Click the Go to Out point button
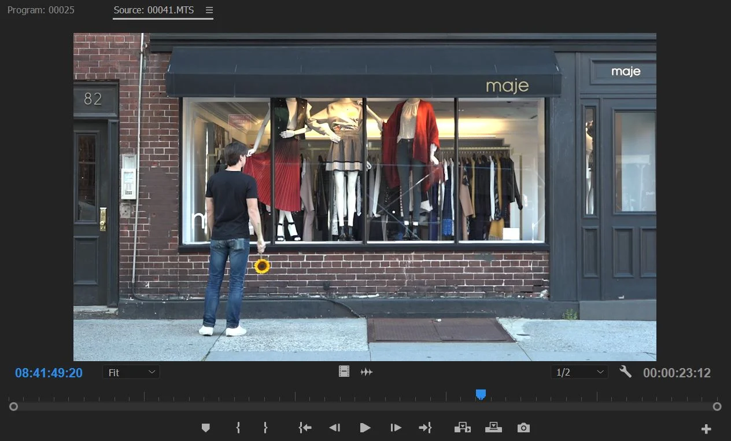This screenshot has width=731, height=441. (425, 428)
